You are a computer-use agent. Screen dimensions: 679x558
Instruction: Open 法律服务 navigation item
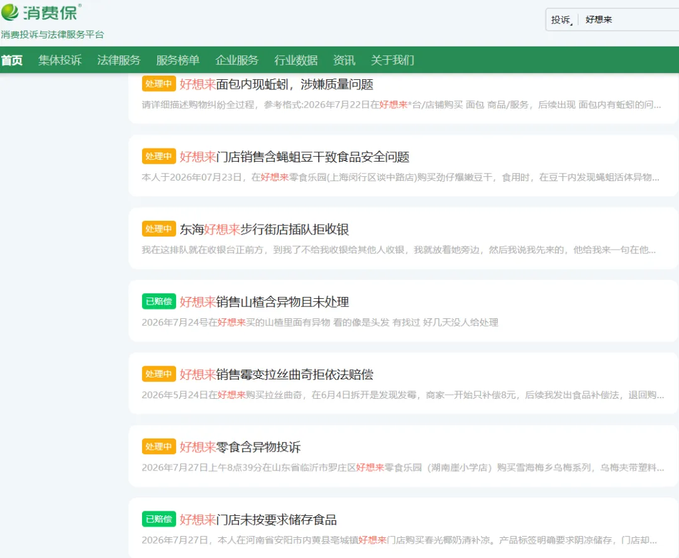(x=119, y=60)
